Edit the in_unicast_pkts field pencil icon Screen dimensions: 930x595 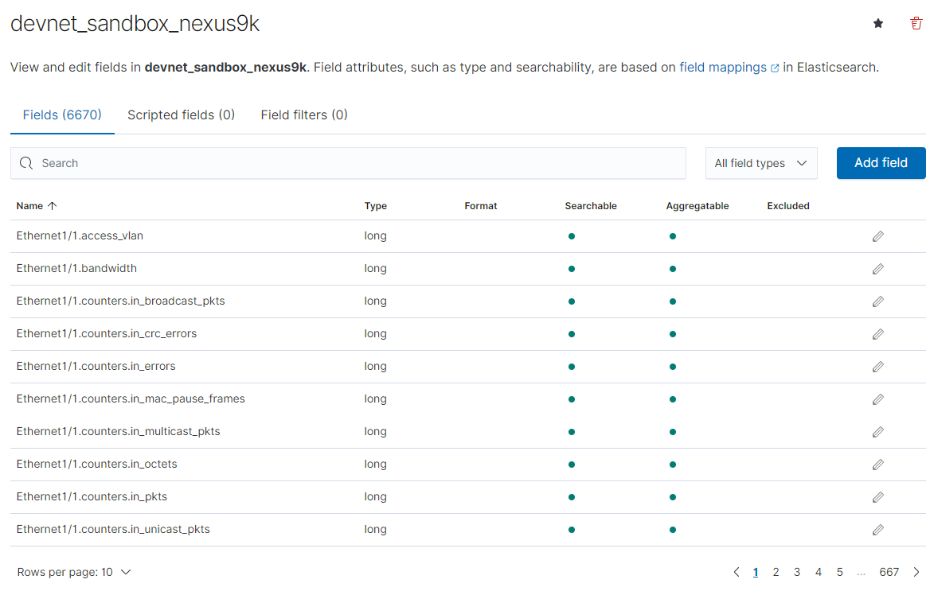(877, 530)
